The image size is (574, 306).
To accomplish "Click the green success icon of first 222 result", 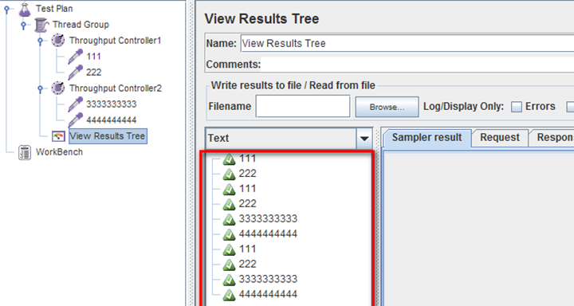I will [x=229, y=174].
